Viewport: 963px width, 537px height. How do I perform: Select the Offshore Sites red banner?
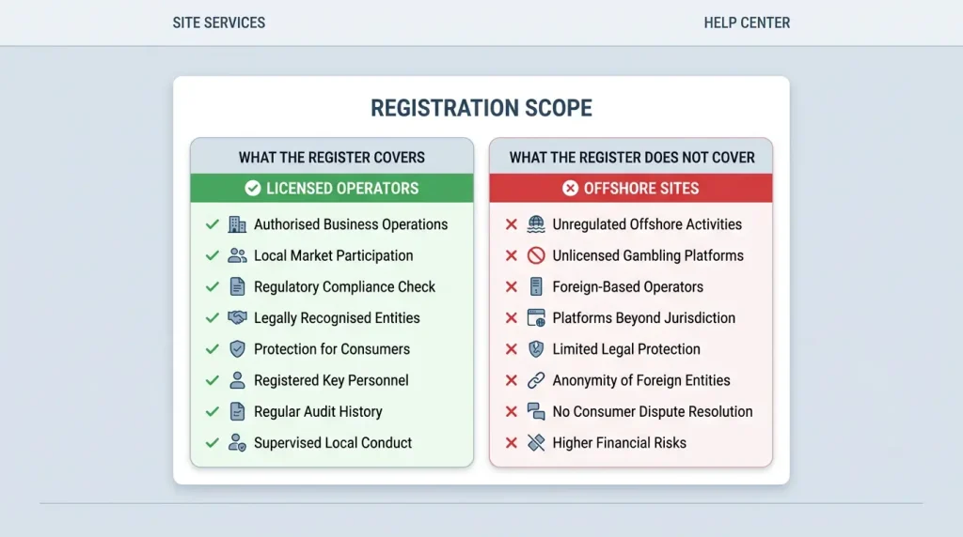click(x=631, y=188)
